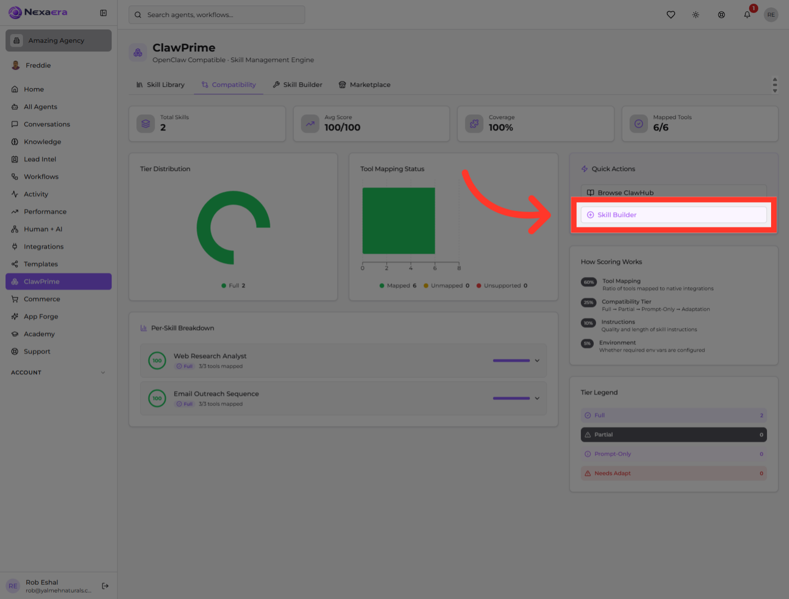789x599 pixels.
Task: Select the Partial tier legend row
Action: pos(674,435)
